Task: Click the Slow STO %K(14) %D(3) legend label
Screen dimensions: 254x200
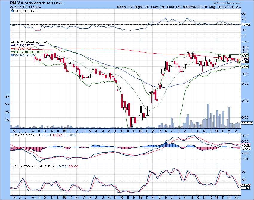Action: 35,166
